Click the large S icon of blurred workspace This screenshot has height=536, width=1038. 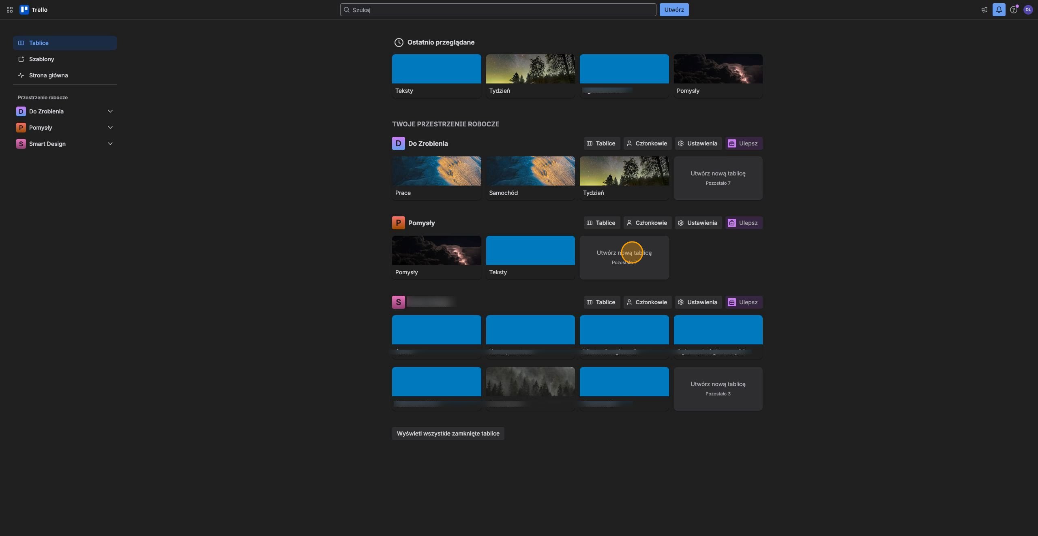click(x=398, y=302)
